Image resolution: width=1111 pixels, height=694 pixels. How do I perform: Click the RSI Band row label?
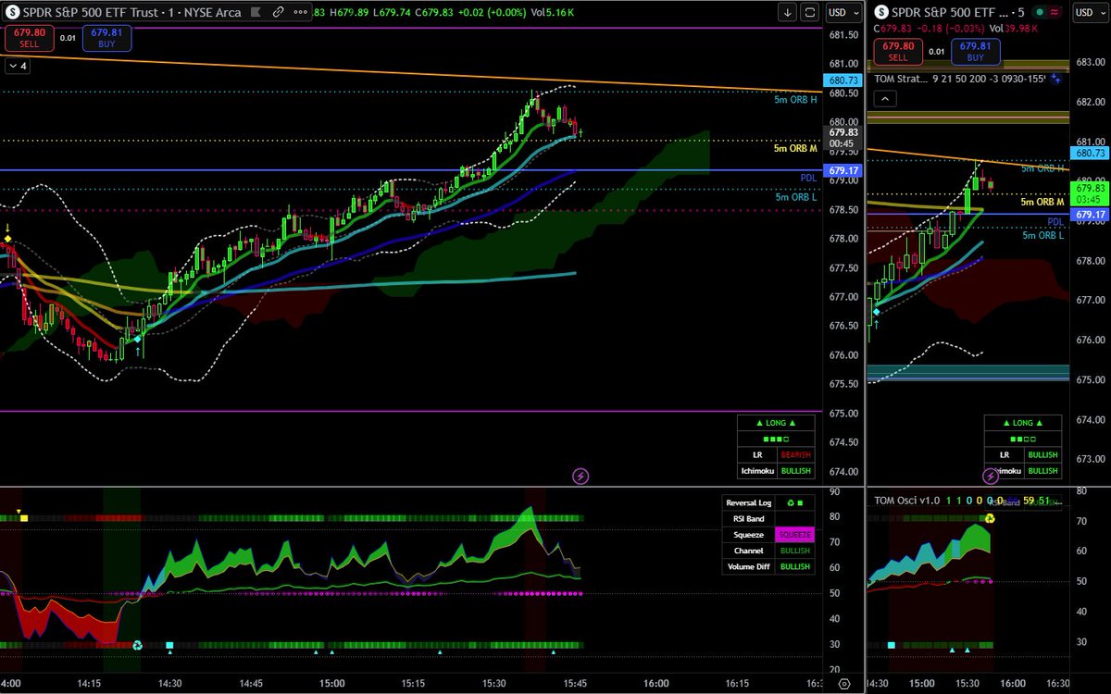[x=747, y=518]
